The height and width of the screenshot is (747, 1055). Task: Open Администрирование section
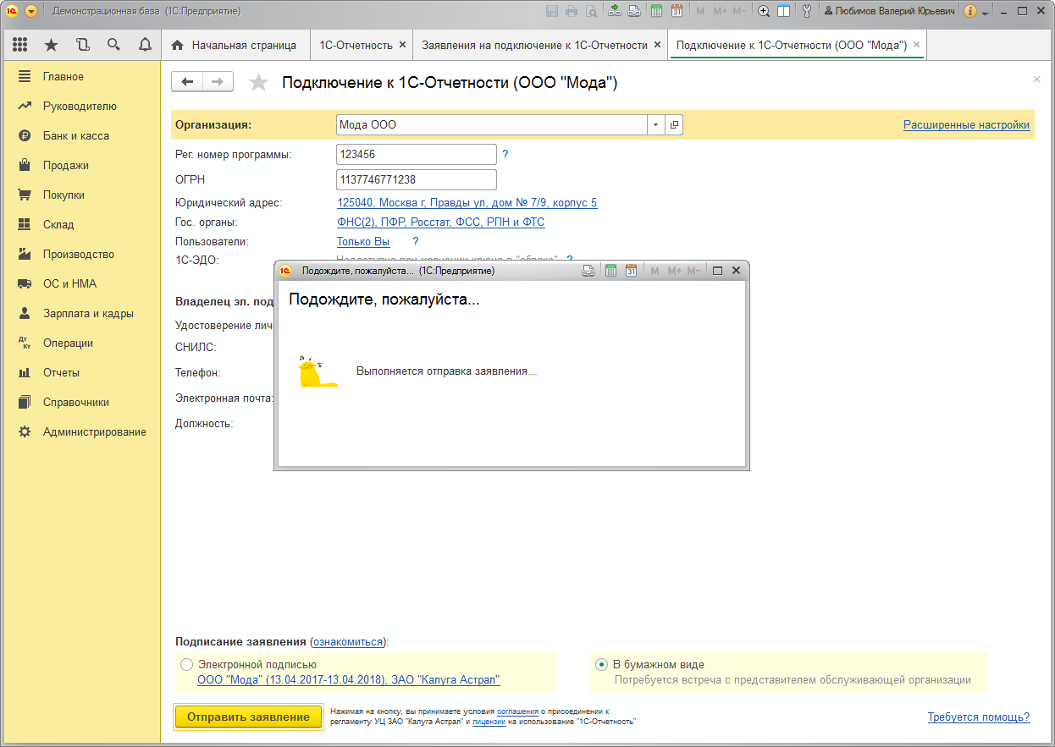(x=80, y=431)
